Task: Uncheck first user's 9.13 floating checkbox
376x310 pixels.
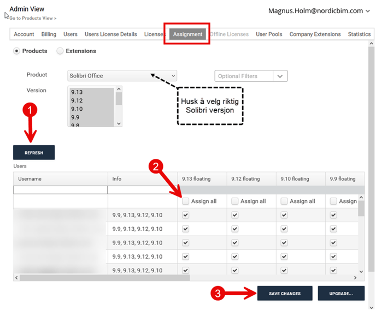Action: (186, 215)
